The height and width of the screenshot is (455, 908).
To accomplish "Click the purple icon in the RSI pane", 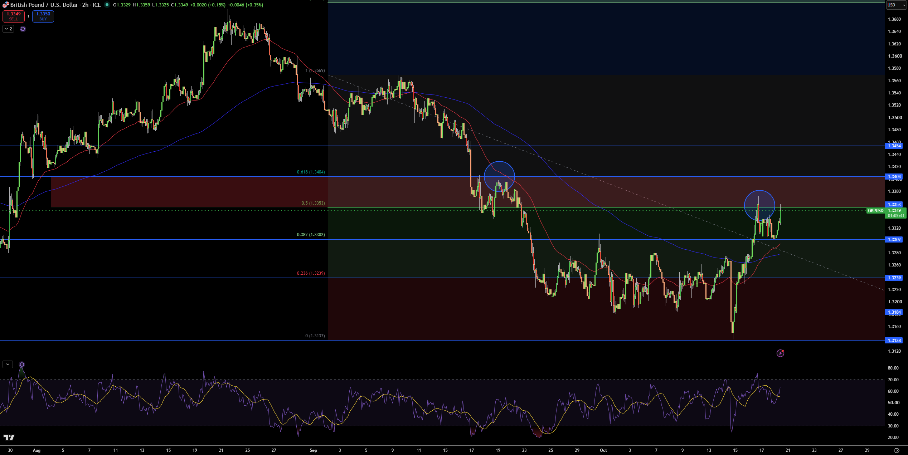I will point(22,365).
